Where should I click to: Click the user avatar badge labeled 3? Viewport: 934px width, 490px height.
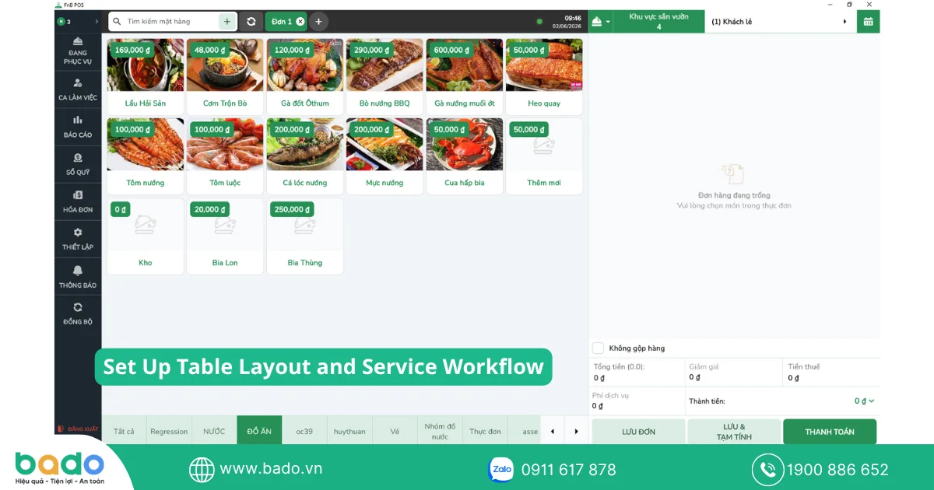coord(65,22)
